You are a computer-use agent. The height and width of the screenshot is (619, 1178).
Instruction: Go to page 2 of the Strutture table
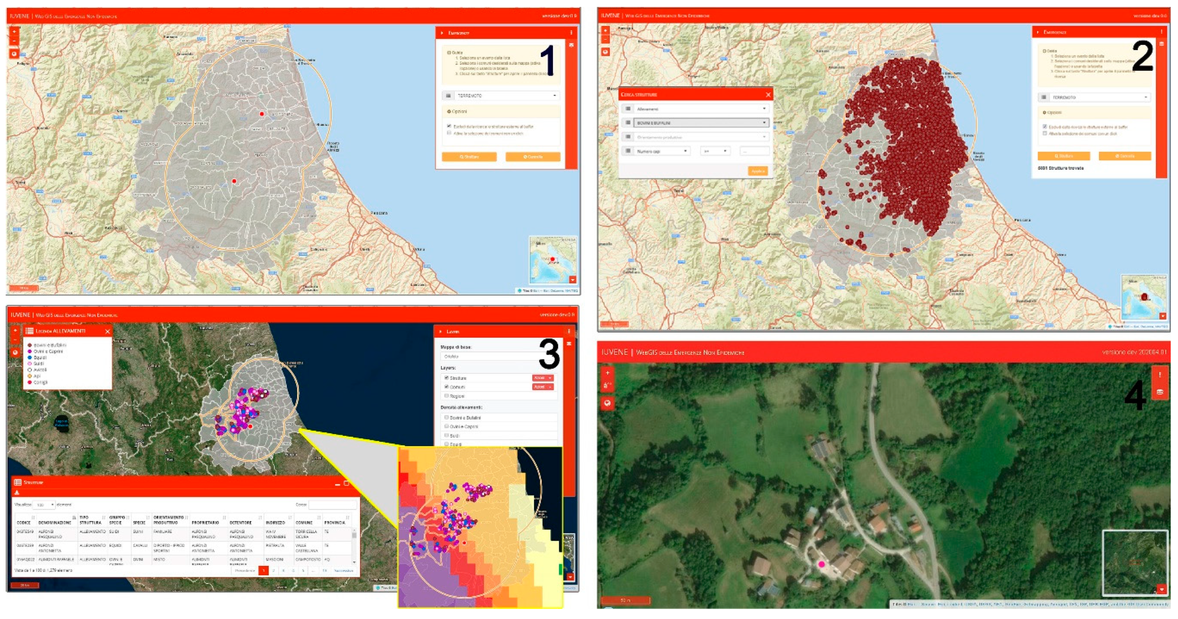tap(274, 571)
